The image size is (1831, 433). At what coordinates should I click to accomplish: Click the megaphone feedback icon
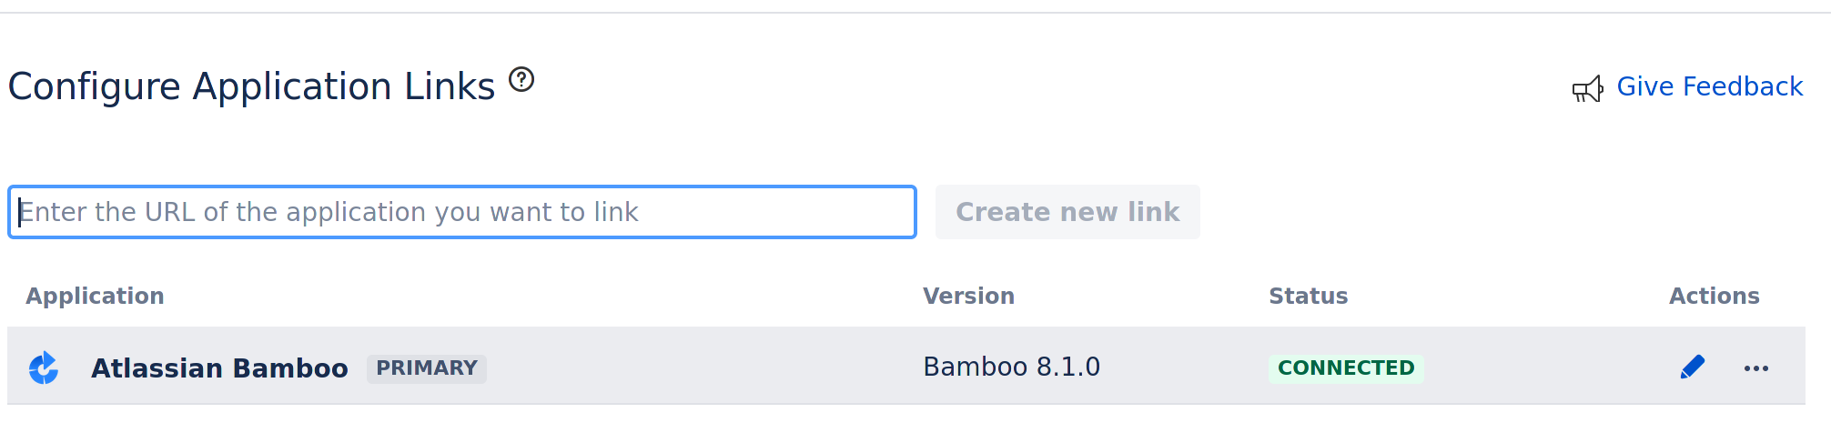click(1587, 89)
